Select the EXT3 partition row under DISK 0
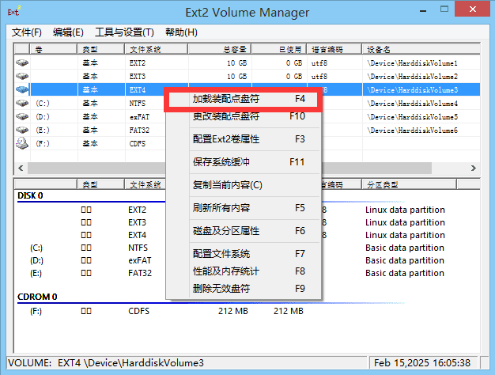Viewport: 495px width, 375px height. click(247, 222)
